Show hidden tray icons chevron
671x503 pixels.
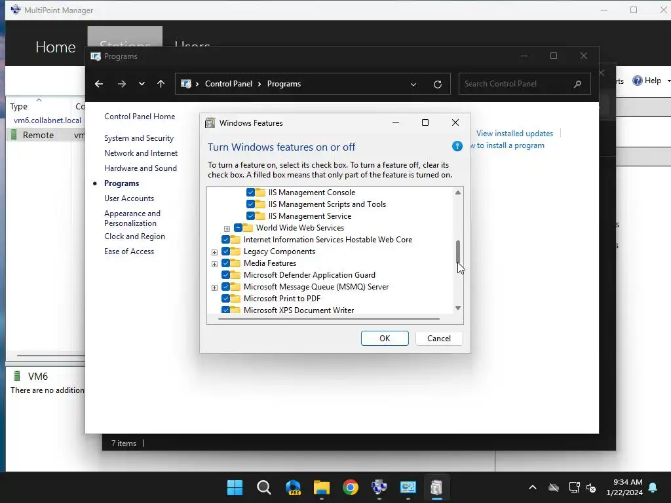point(533,487)
